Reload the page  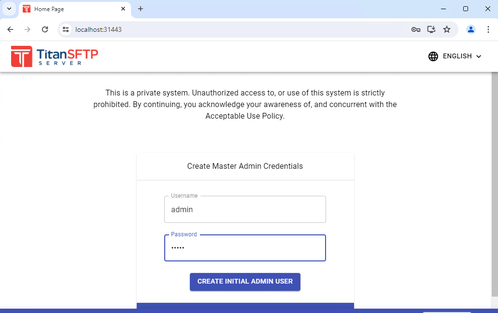[x=45, y=29]
